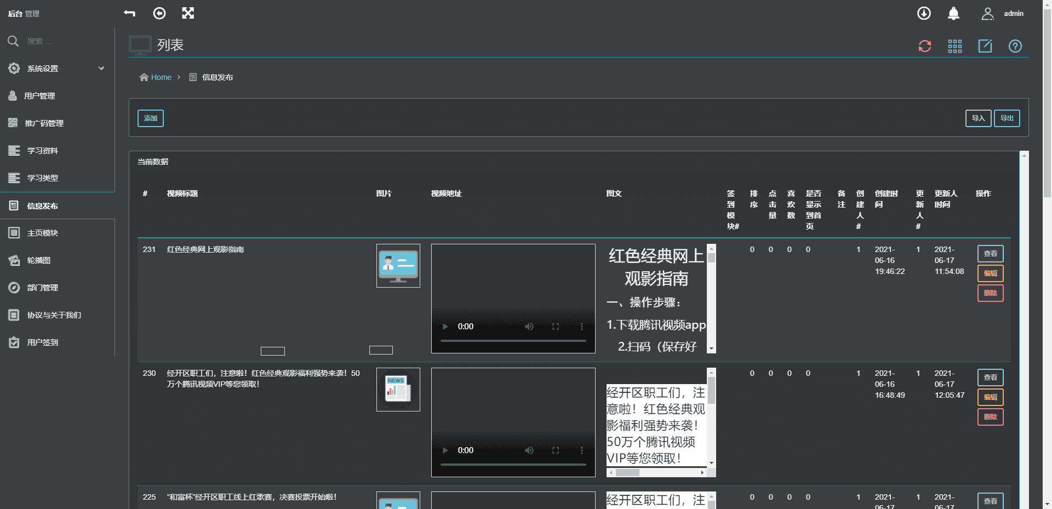The height and width of the screenshot is (509, 1052).
Task: Open the admin user menu
Action: 1003,14
